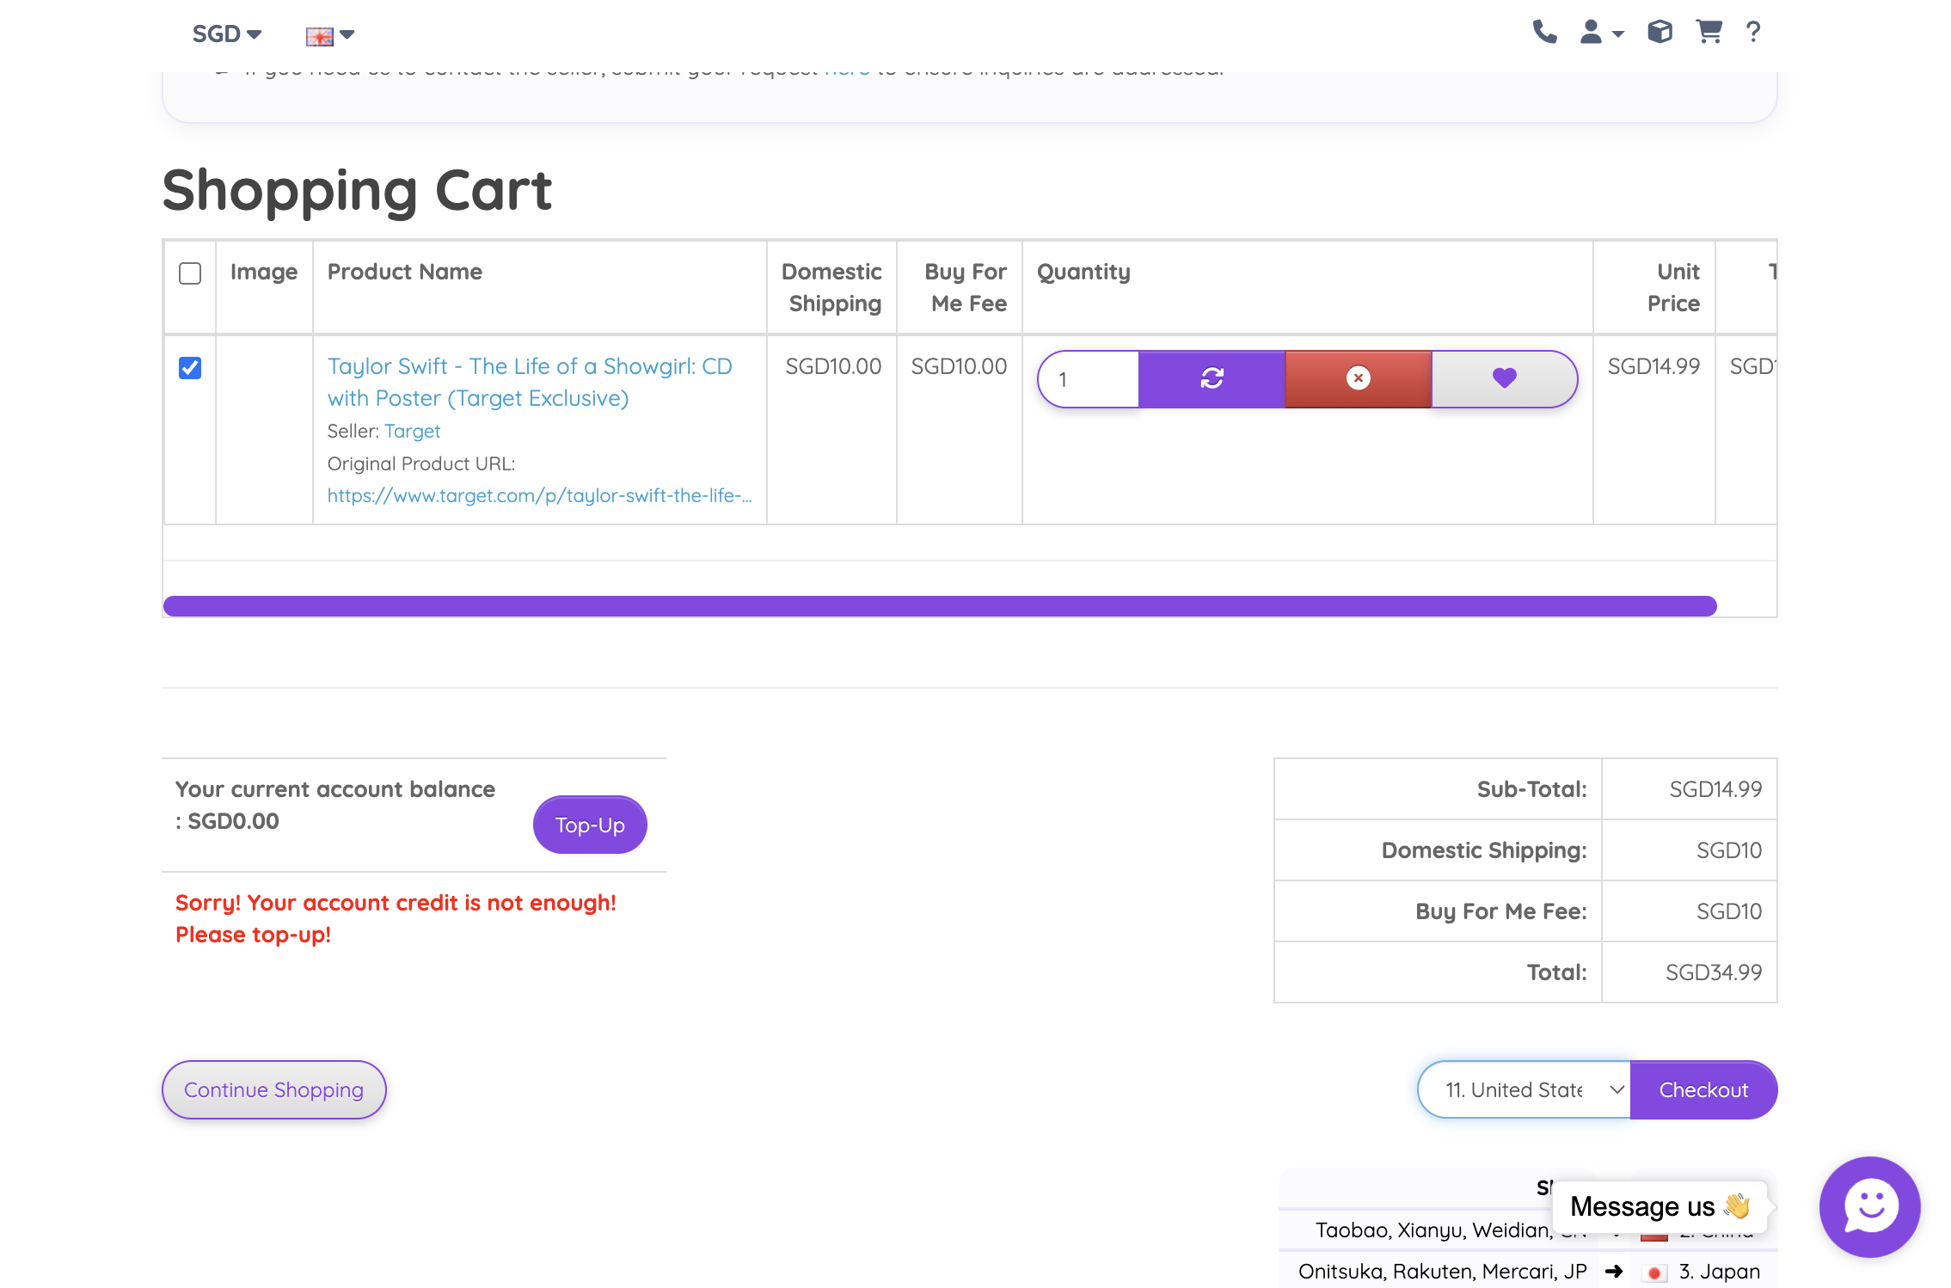Viewport: 1951px width, 1288px height.
Task: Click the refresh quantity update button
Action: (1212, 378)
